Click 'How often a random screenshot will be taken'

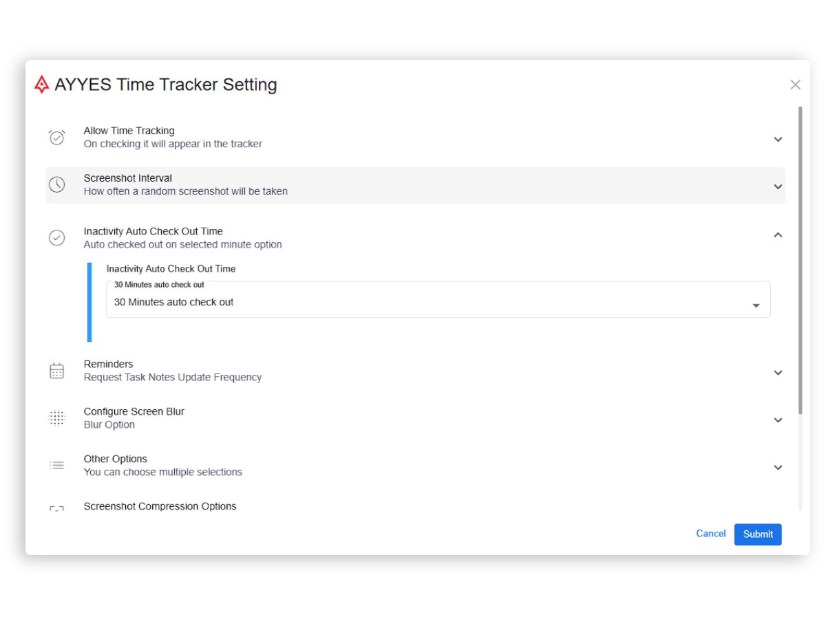(186, 191)
